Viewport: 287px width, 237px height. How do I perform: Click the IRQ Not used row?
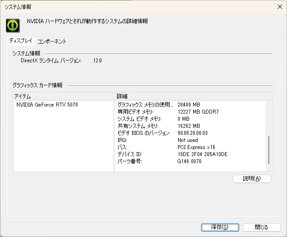pyautogui.click(x=190, y=140)
